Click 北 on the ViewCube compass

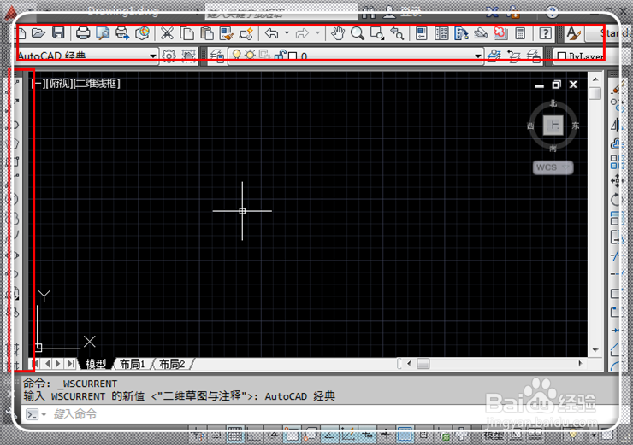coord(553,103)
